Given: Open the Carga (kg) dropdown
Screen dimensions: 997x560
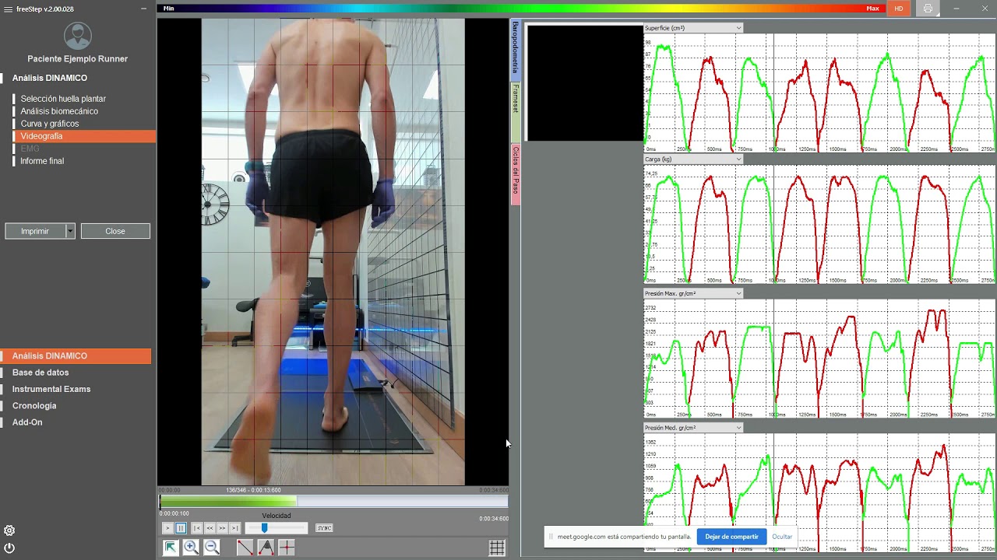Looking at the screenshot, I should [693, 159].
